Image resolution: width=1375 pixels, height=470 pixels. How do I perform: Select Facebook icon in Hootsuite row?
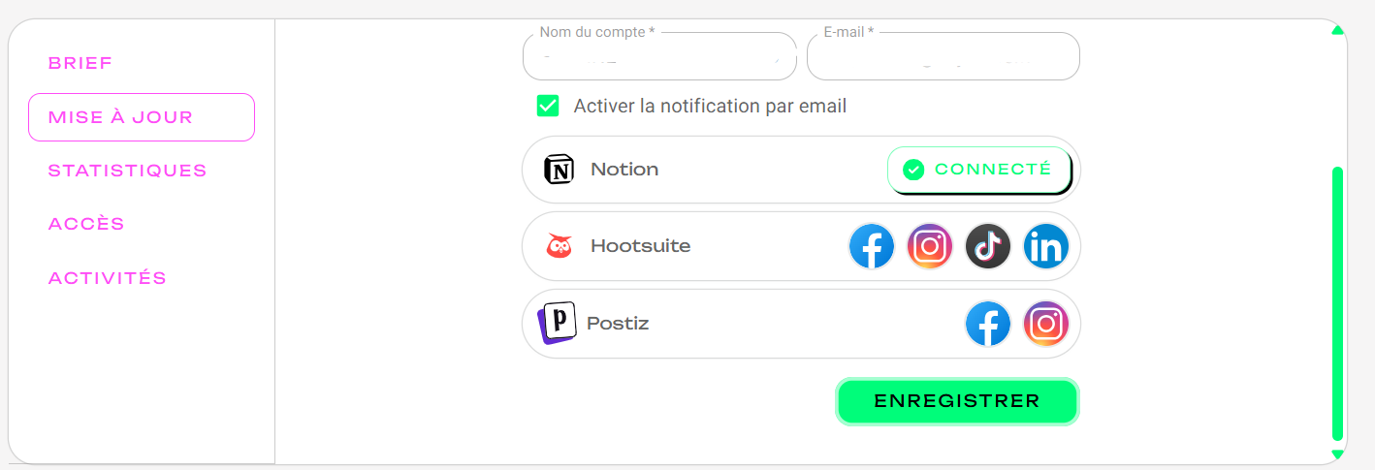coord(872,247)
